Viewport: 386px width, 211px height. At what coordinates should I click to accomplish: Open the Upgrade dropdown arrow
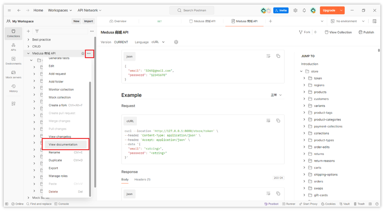point(341,10)
